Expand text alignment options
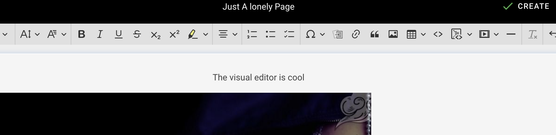The height and width of the screenshot is (135, 556). (228, 34)
